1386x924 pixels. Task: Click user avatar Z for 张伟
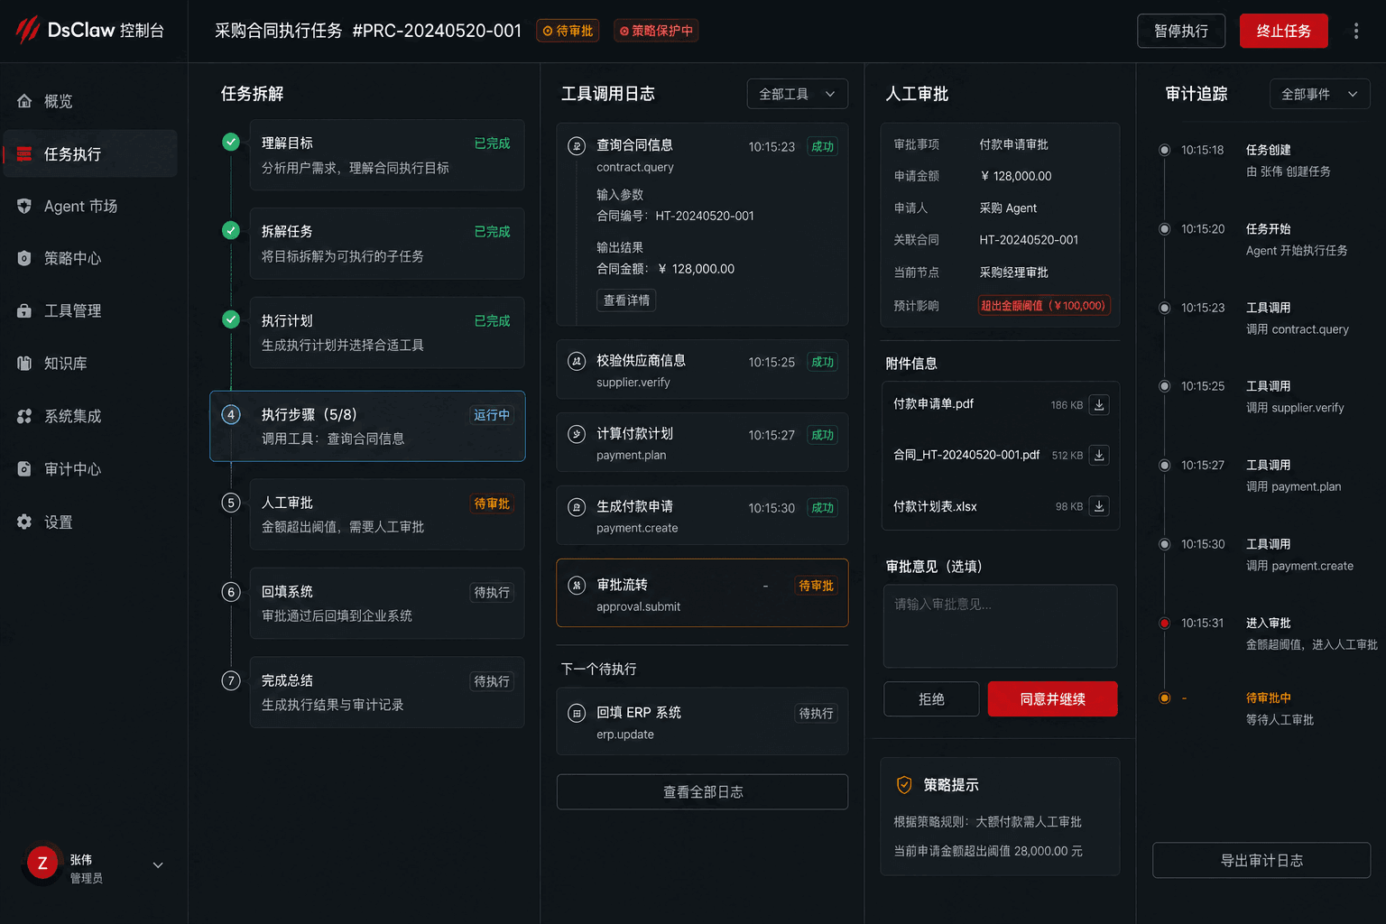coord(42,864)
